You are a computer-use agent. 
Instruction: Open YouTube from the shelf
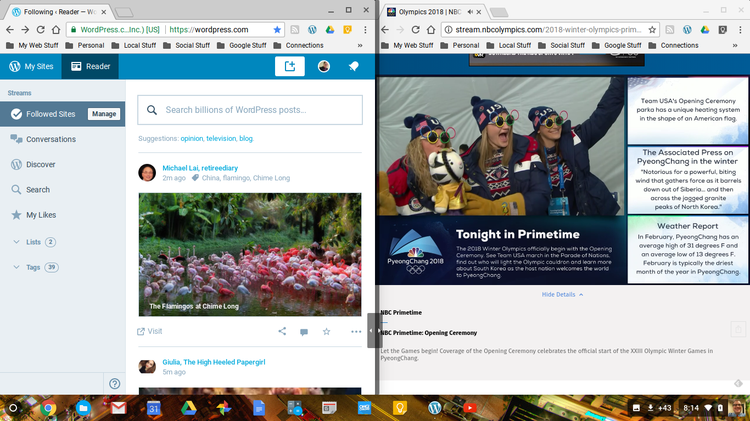(470, 408)
